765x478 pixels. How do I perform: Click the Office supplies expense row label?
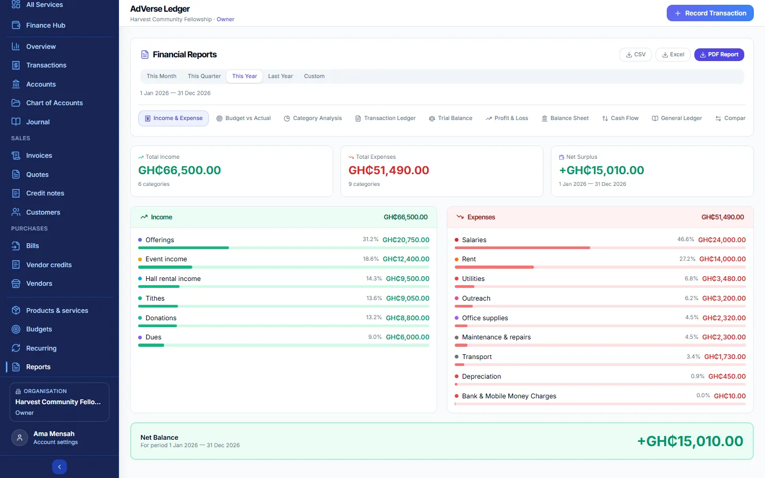pyautogui.click(x=485, y=318)
